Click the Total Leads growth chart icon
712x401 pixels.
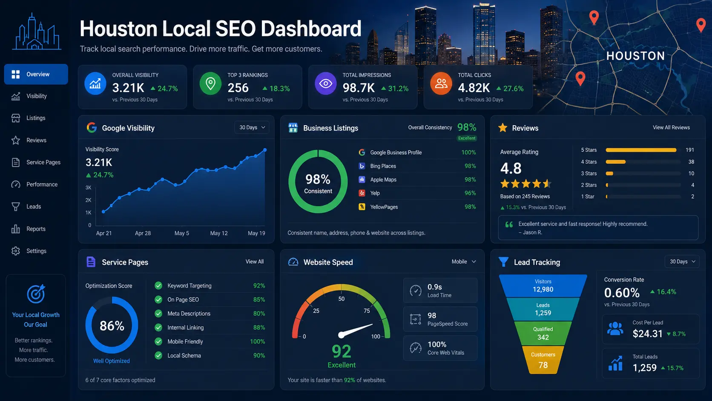[x=615, y=363]
